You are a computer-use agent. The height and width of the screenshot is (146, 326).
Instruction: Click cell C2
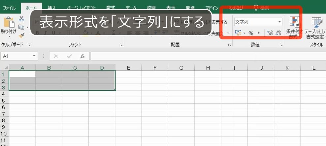tap(75, 80)
